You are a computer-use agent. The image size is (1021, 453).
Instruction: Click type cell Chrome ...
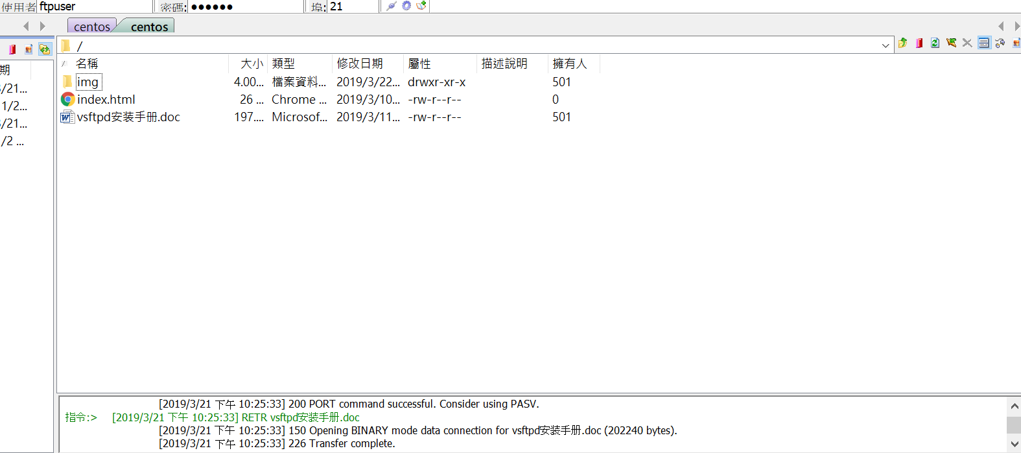(x=299, y=99)
